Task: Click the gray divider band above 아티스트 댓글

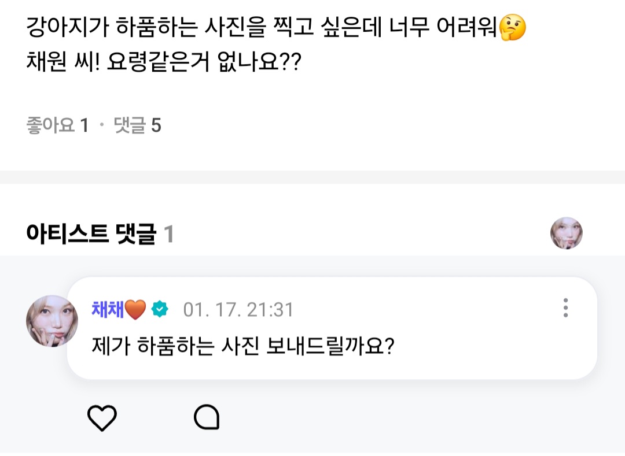Action: (312, 177)
